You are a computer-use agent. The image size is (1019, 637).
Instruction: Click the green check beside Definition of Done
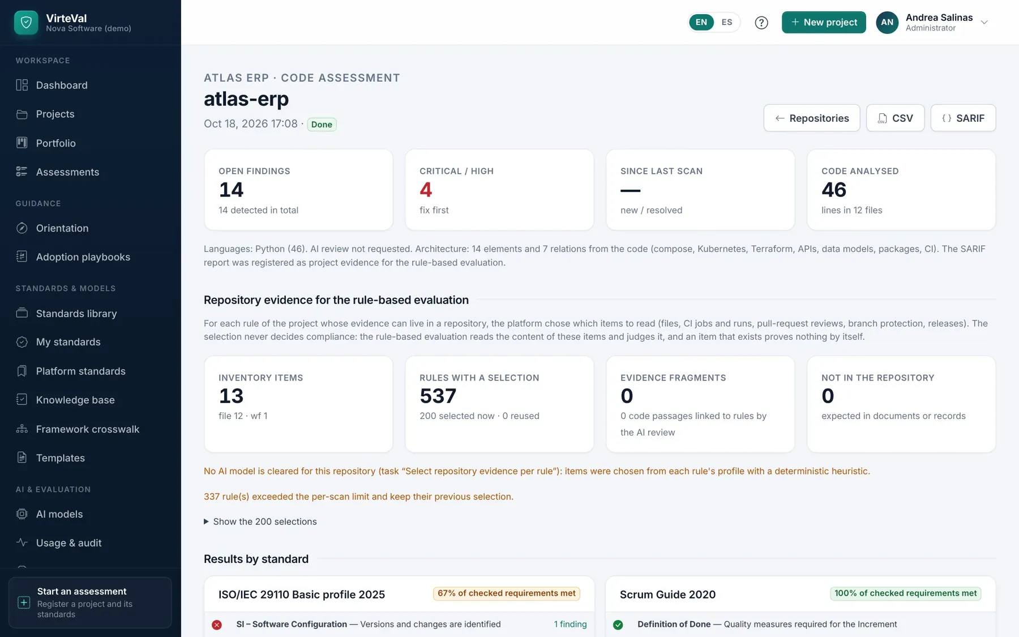click(x=618, y=625)
